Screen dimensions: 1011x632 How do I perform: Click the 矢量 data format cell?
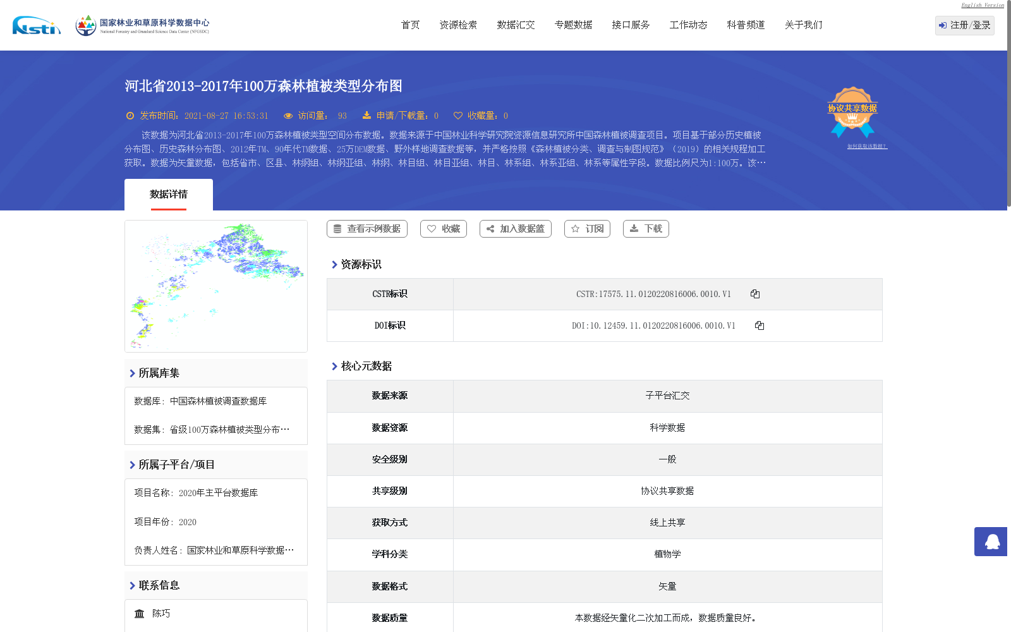(x=668, y=586)
